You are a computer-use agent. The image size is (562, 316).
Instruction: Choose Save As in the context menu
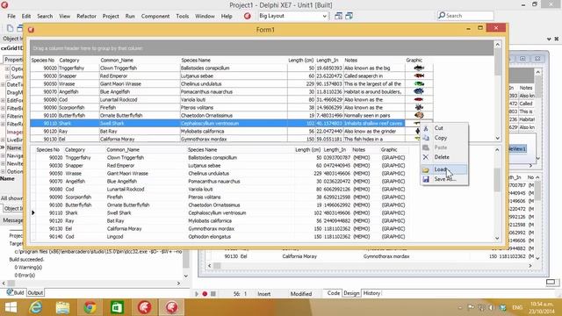tap(444, 179)
